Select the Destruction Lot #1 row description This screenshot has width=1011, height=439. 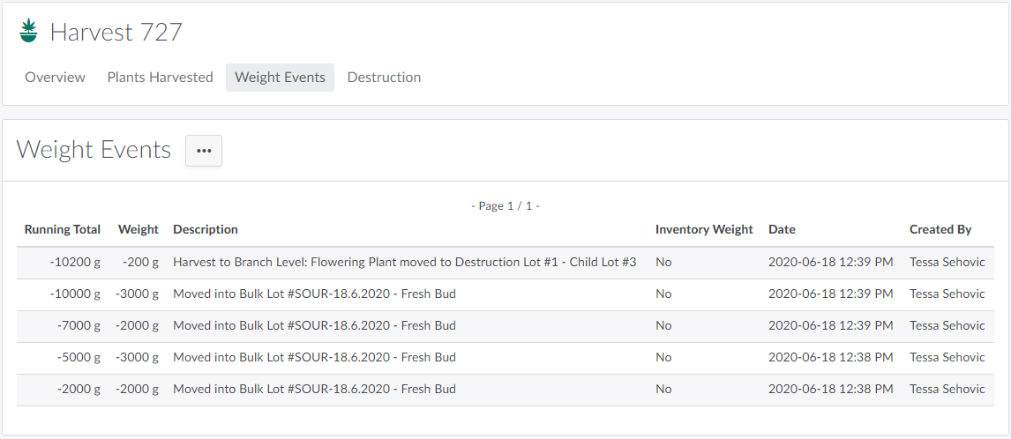[404, 263]
